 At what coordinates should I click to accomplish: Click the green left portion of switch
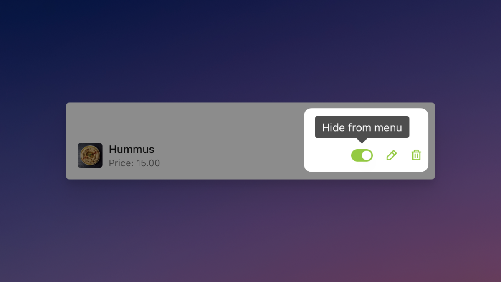356,155
